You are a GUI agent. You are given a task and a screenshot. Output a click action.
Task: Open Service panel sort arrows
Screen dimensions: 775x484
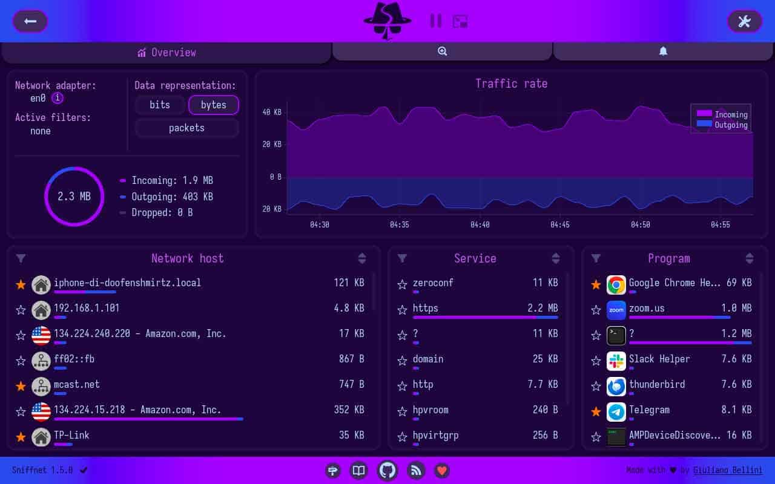pyautogui.click(x=555, y=258)
